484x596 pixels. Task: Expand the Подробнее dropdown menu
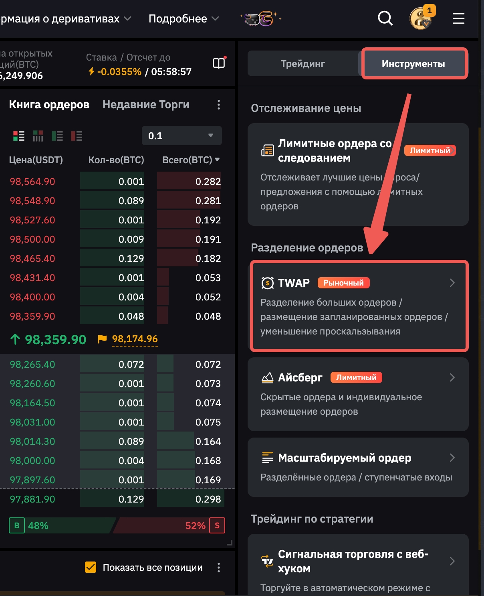[184, 19]
